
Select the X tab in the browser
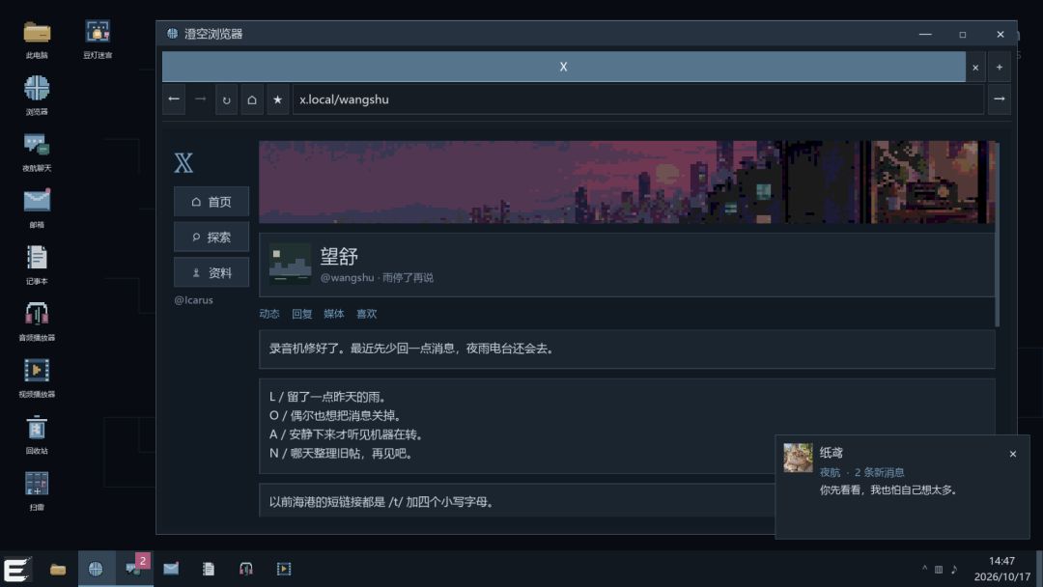tap(563, 67)
